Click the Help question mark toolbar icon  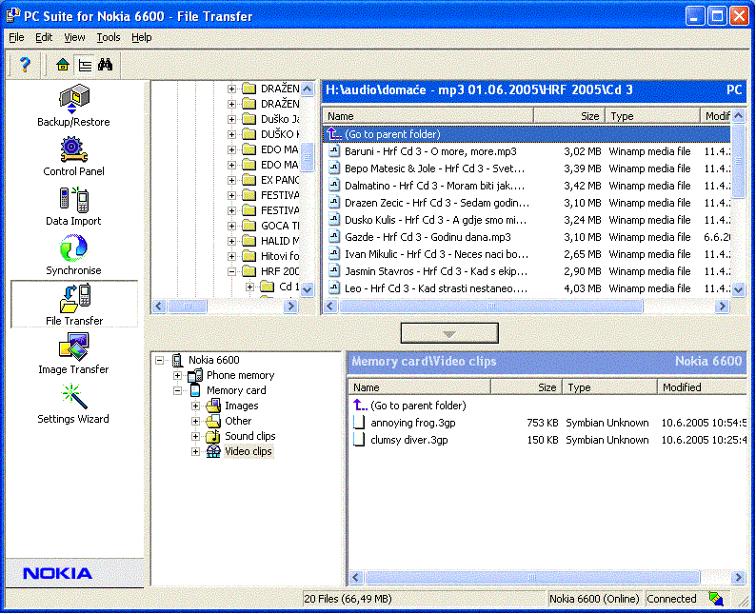(x=26, y=65)
